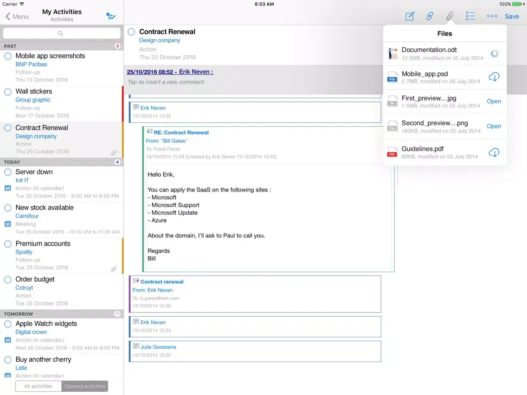
Task: Open First_preview jpg file
Action: 494,102
